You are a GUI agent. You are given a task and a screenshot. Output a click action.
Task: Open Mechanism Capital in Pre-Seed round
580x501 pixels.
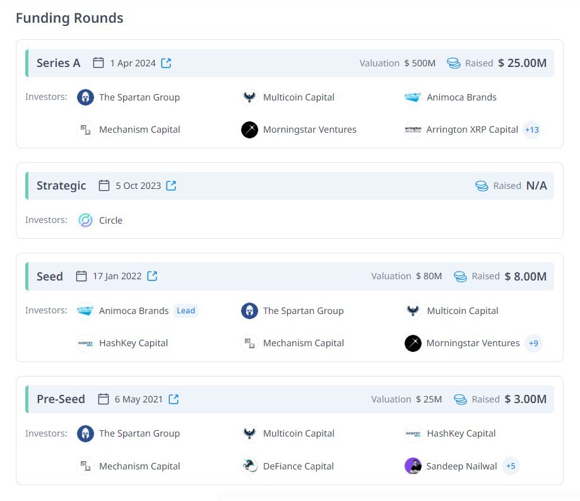[x=139, y=466]
